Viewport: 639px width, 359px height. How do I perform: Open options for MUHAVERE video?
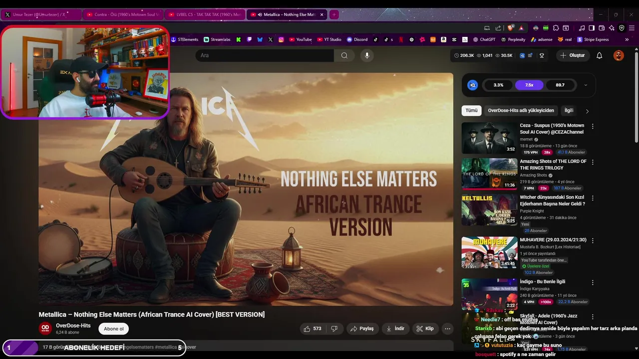tap(593, 240)
